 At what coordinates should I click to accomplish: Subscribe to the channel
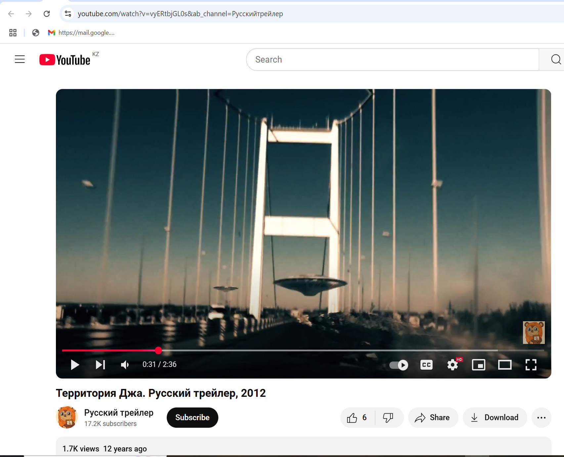(193, 418)
